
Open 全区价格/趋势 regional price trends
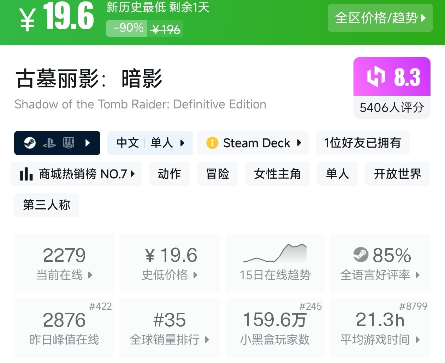[380, 18]
